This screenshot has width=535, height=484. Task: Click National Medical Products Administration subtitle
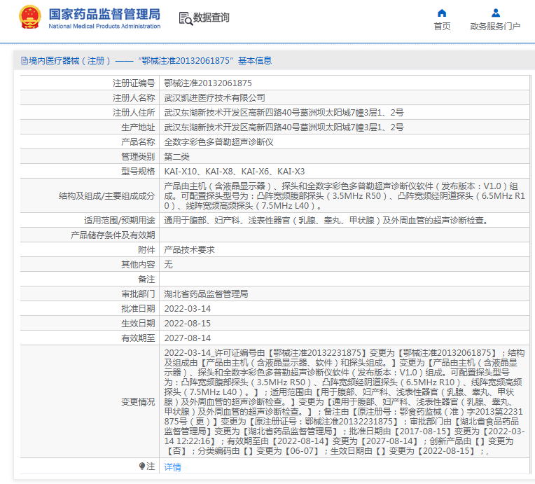click(x=104, y=26)
